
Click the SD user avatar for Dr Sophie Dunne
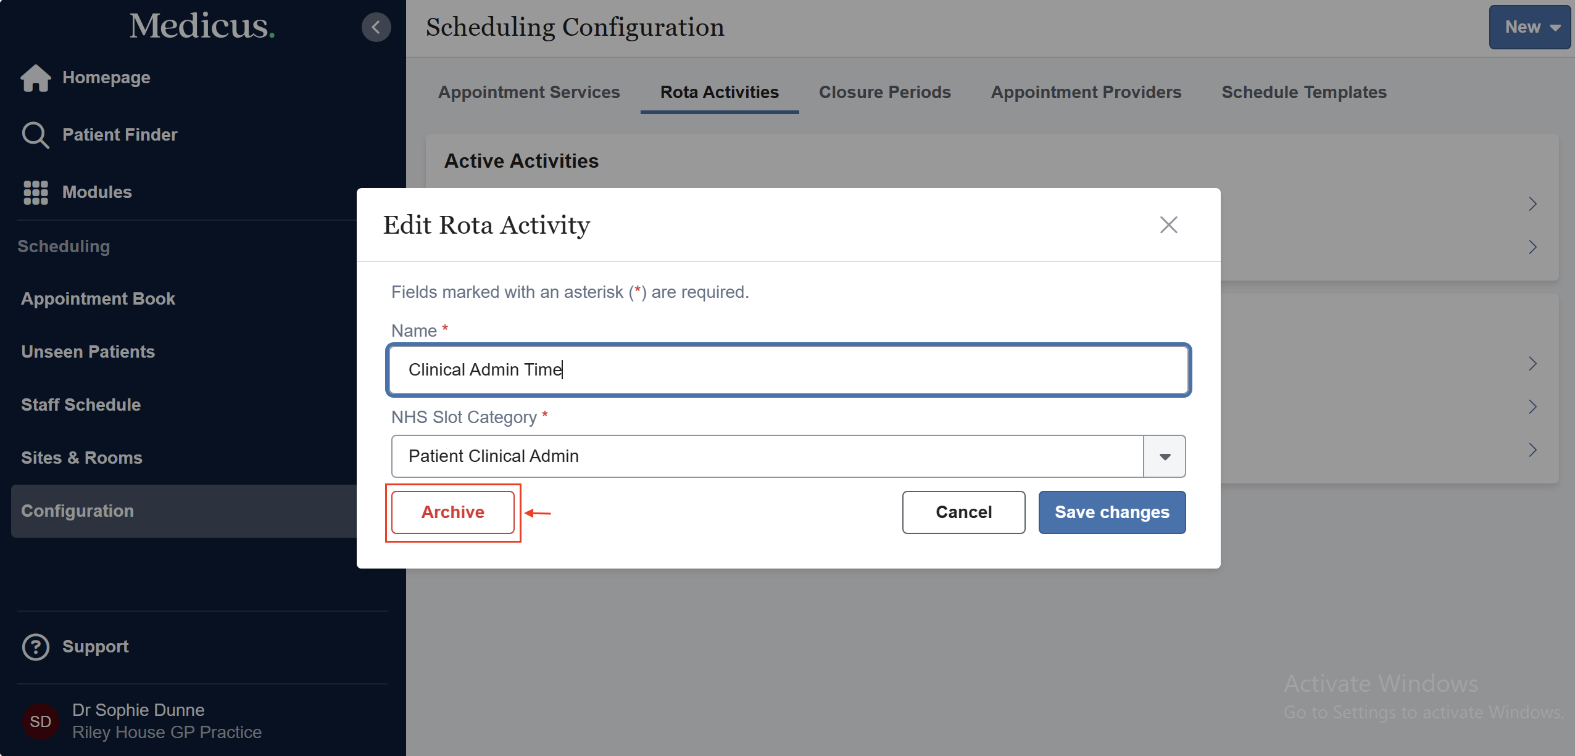point(40,720)
